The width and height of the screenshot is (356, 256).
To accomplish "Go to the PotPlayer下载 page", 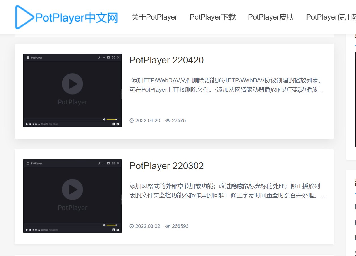I will 213,17.
